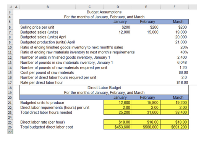Click the 6,048 raw materials pounds value
The image size is (214, 143).
pos(182,63)
